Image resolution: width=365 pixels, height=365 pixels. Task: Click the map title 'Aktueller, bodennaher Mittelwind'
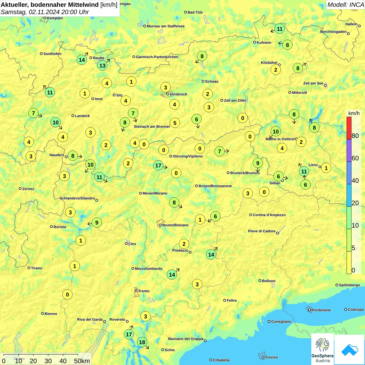pos(50,5)
